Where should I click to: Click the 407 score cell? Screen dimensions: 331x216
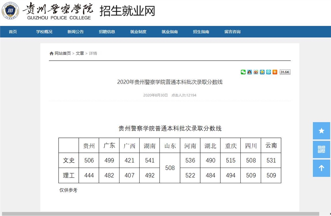coord(129,176)
